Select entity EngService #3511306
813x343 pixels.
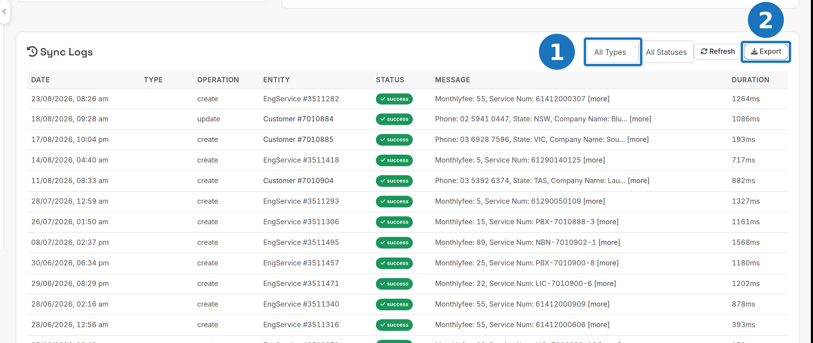tap(301, 222)
